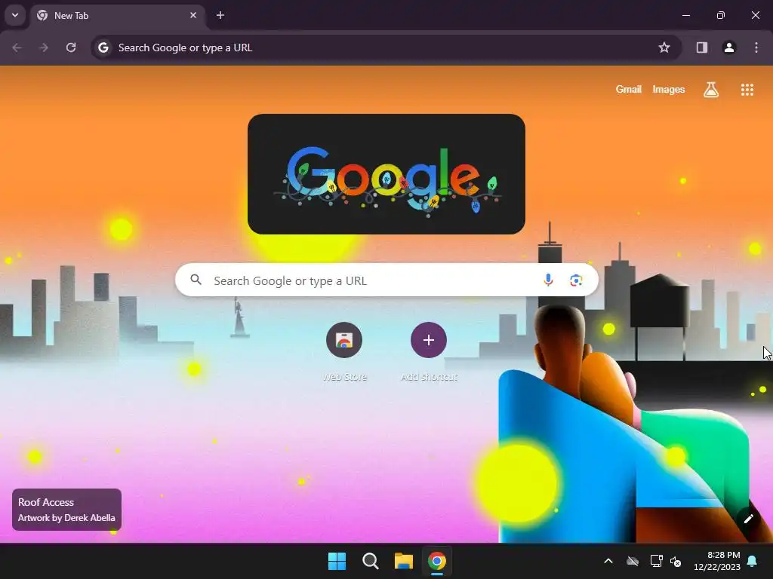The width and height of the screenshot is (773, 579).
Task: Focus the address bar URL field
Action: point(384,47)
